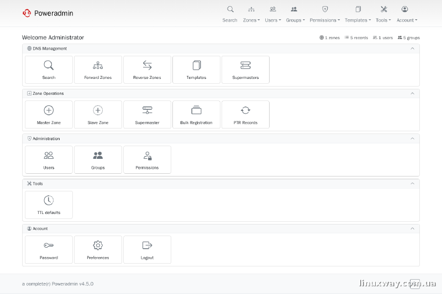
Task: Open the Users card in Administration
Action: 49,160
